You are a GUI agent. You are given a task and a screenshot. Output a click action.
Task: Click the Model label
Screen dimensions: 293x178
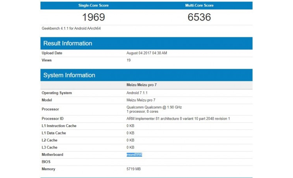click(x=47, y=100)
